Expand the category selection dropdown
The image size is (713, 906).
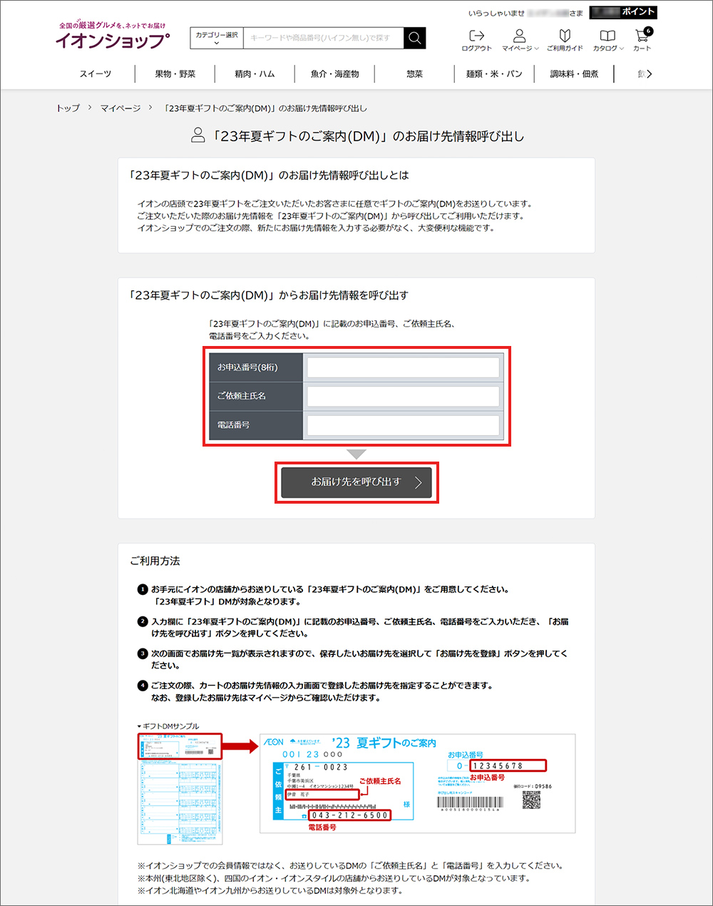click(217, 38)
